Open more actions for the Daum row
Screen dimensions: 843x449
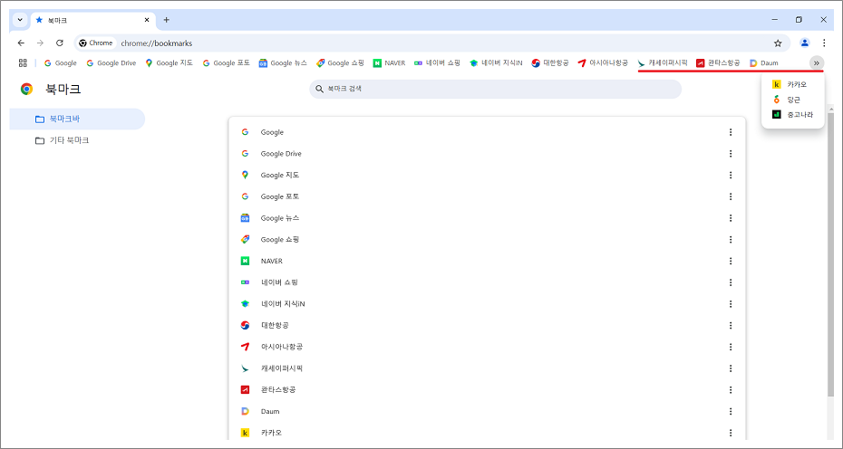pyautogui.click(x=730, y=411)
